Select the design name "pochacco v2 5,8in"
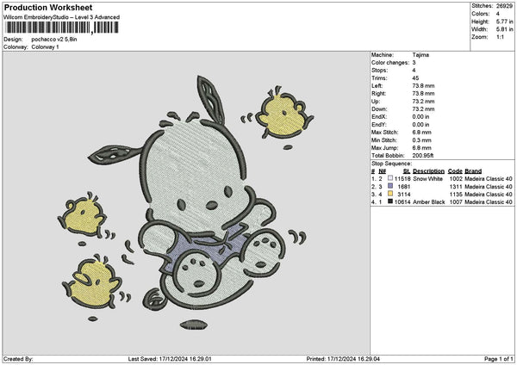 click(54, 40)
